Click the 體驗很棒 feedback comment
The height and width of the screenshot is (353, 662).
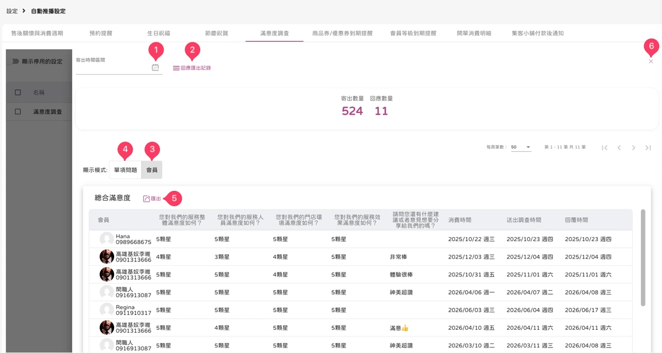coord(402,275)
